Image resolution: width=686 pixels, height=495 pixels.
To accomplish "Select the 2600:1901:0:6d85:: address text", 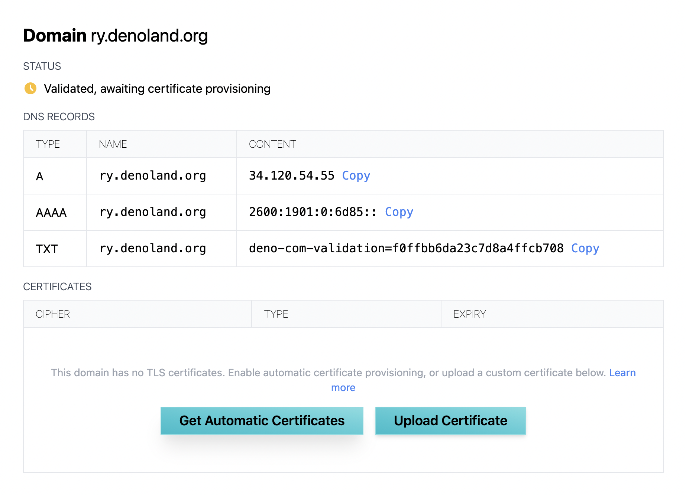I will click(x=313, y=212).
